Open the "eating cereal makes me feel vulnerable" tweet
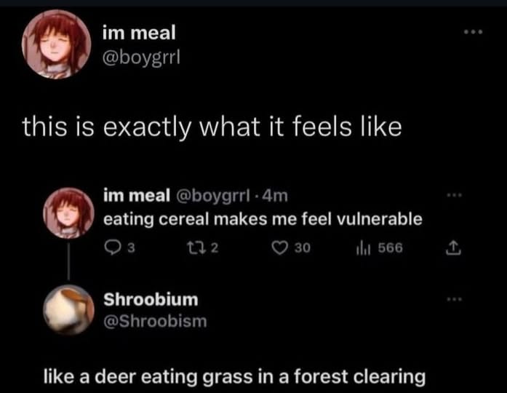507x393 pixels. (262, 219)
